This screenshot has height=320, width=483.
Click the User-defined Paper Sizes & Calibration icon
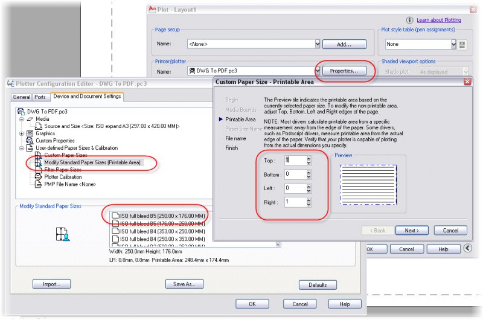30,148
